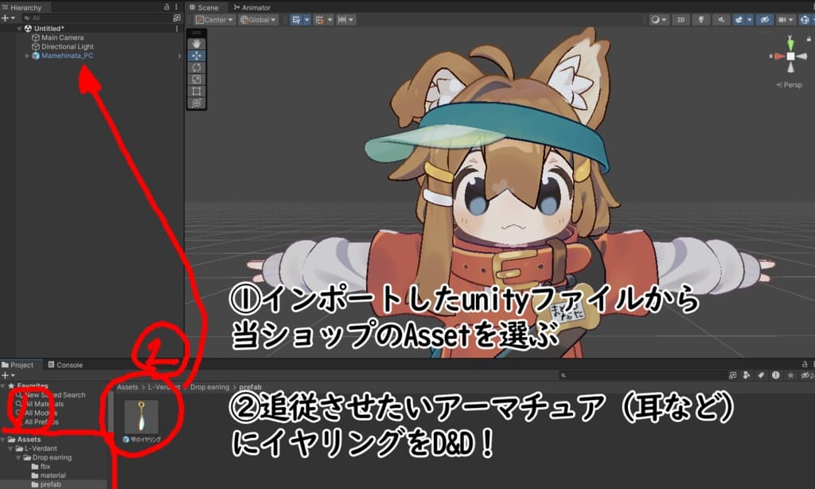Select the Rotate tool
The width and height of the screenshot is (815, 489).
coord(197,68)
